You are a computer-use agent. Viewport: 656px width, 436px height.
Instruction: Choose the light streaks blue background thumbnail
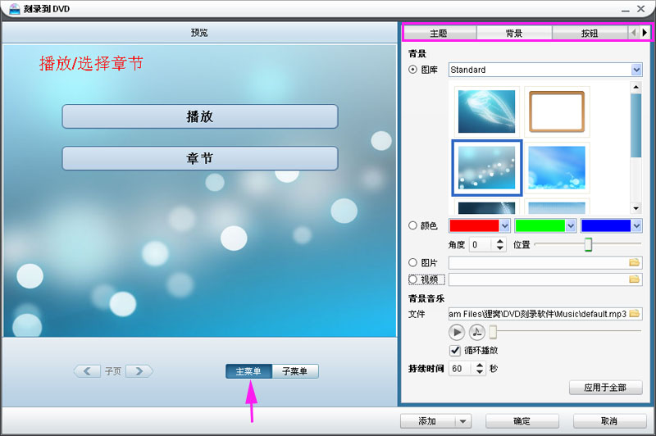486,111
